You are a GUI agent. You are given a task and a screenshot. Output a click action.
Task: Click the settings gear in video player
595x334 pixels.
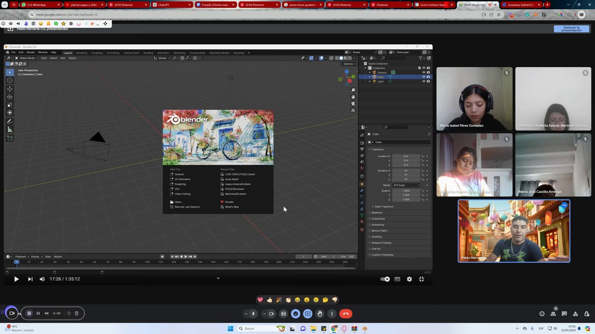[x=409, y=279]
